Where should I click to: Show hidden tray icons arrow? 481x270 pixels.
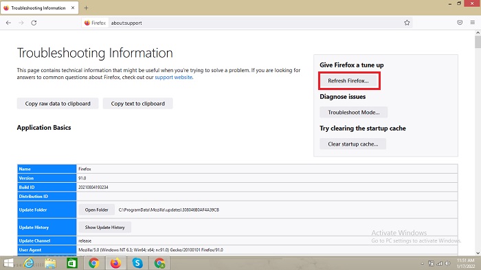(422, 263)
